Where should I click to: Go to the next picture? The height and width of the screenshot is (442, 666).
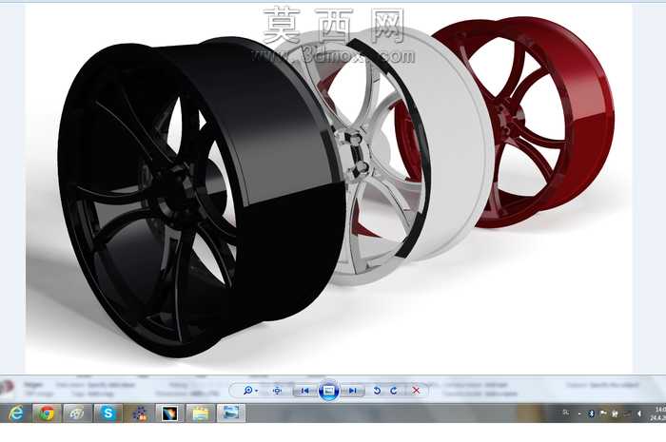pyautogui.click(x=353, y=391)
